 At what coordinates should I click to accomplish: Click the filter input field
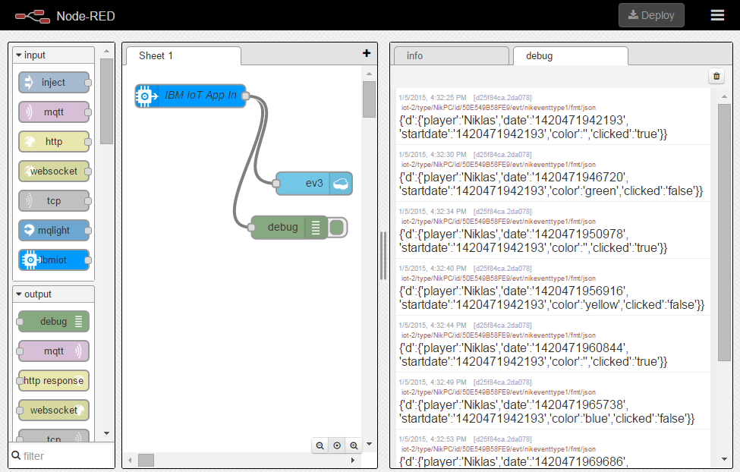click(61, 456)
